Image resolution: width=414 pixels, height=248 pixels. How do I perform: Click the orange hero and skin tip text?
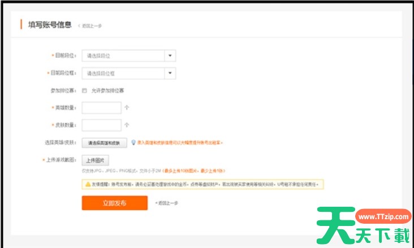click(x=180, y=143)
